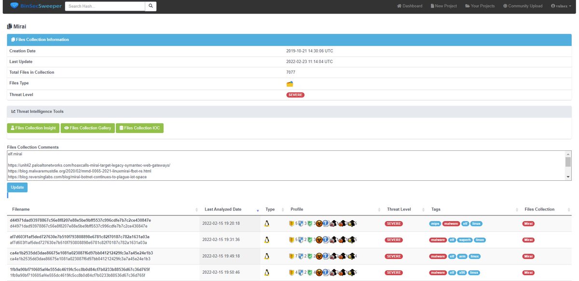Click the green checkmark shield icon in profile
579x281 pixels.
310,223
